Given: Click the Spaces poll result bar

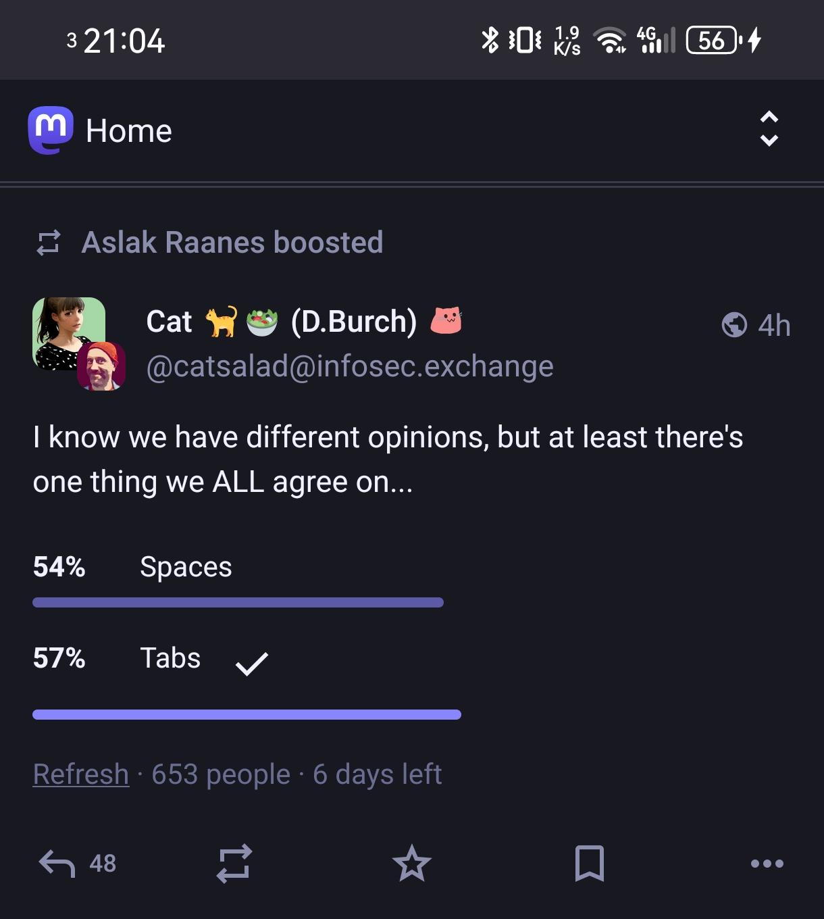Looking at the screenshot, I should pos(238,602).
